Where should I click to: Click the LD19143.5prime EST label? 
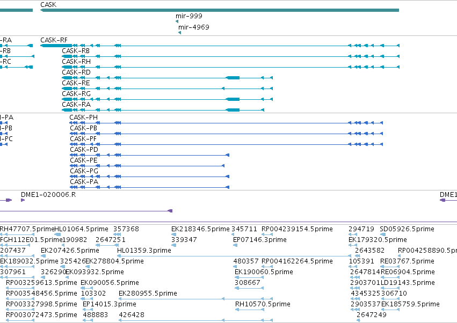pyautogui.click(x=408, y=283)
